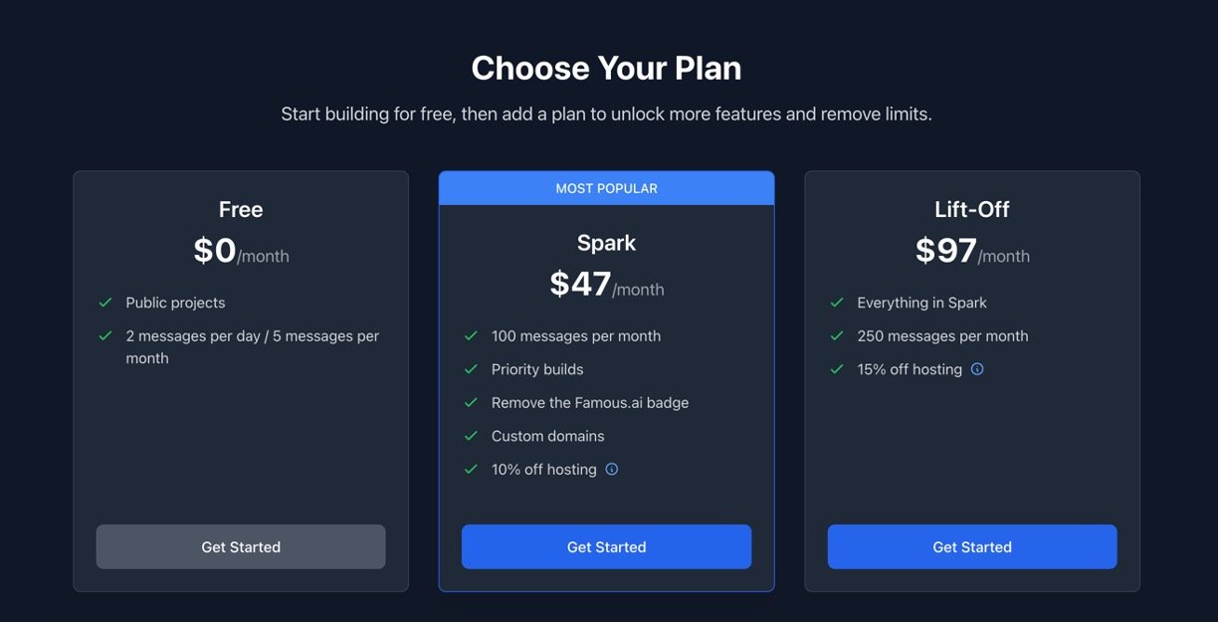Click checkmark next to Priority builds
The image size is (1218, 623).
point(471,369)
